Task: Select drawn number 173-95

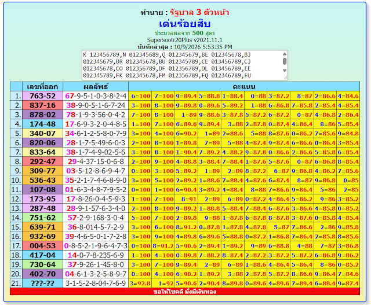Action: 42,199
